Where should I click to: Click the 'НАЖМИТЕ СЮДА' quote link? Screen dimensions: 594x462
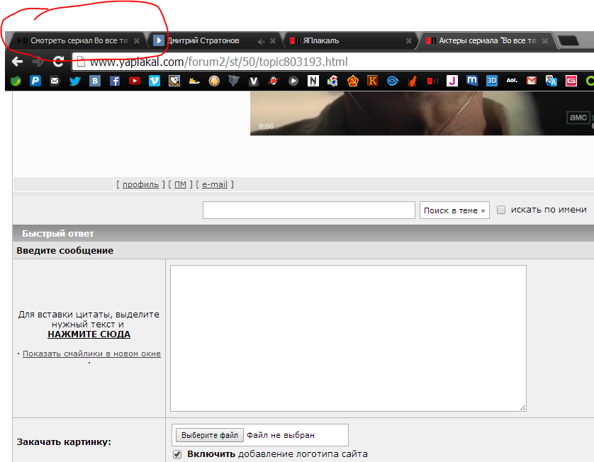point(89,334)
